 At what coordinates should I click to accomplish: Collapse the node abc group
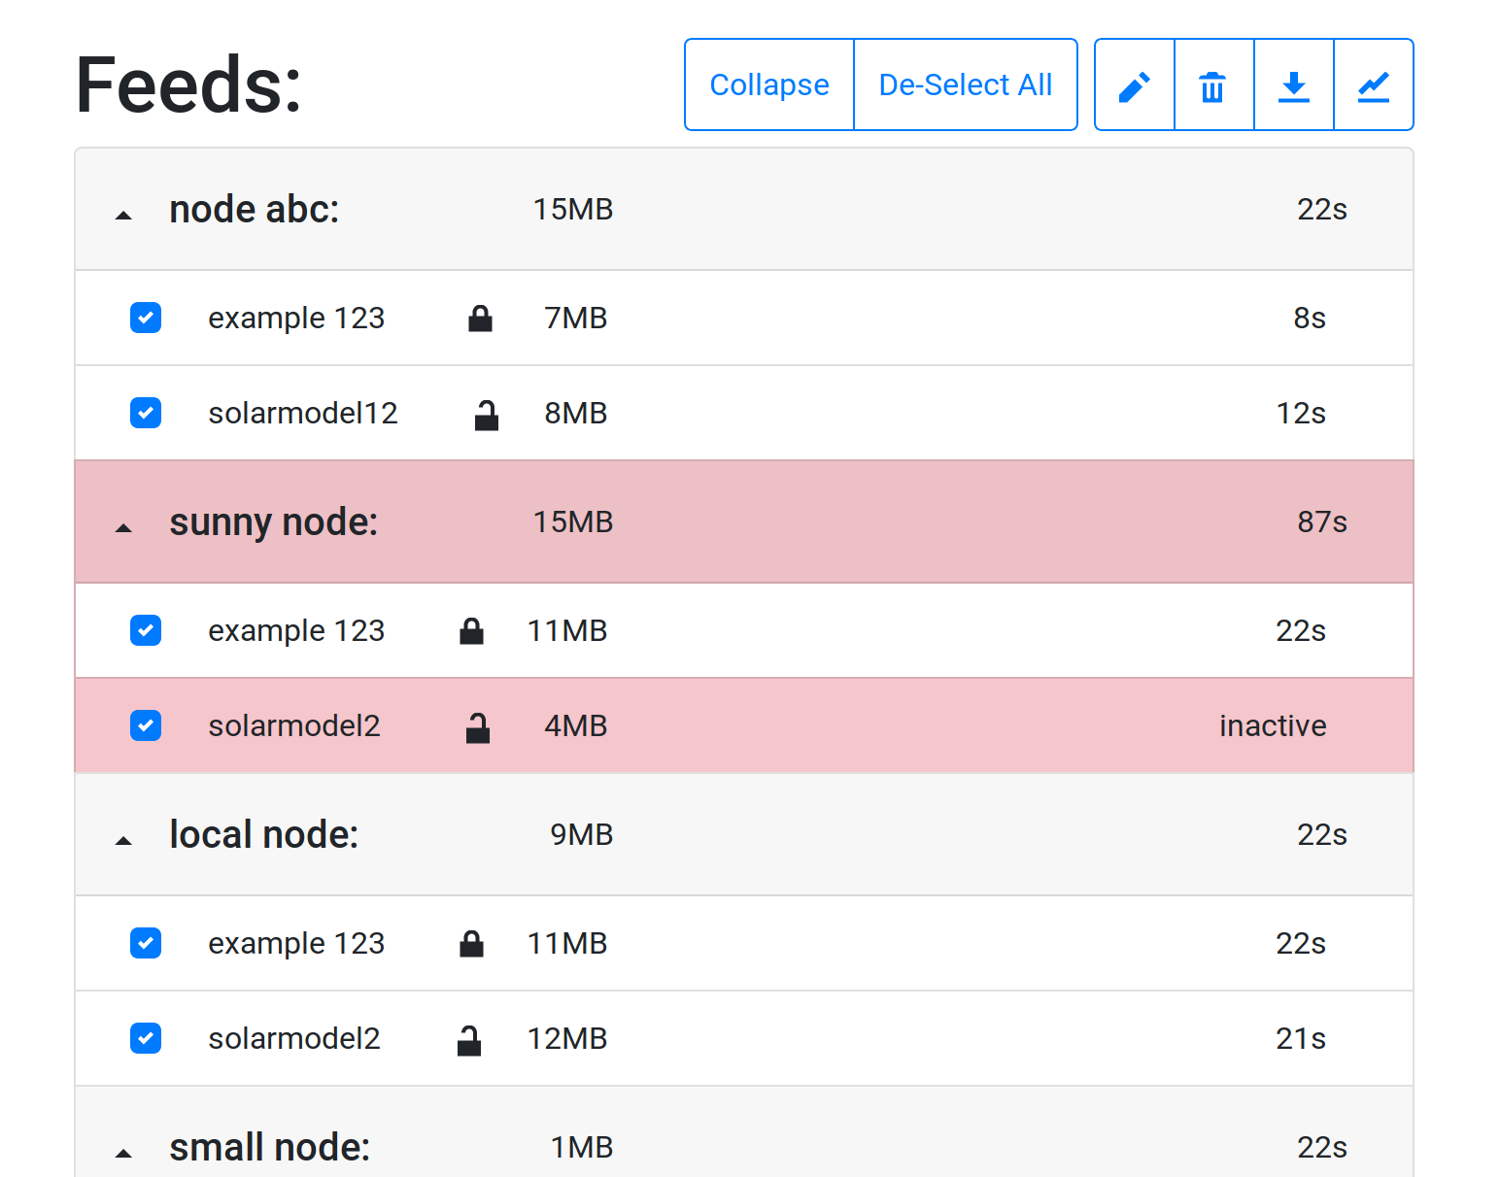coord(123,215)
